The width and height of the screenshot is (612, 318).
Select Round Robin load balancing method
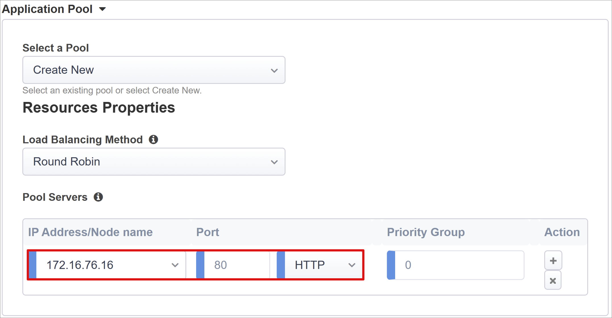coord(154,162)
